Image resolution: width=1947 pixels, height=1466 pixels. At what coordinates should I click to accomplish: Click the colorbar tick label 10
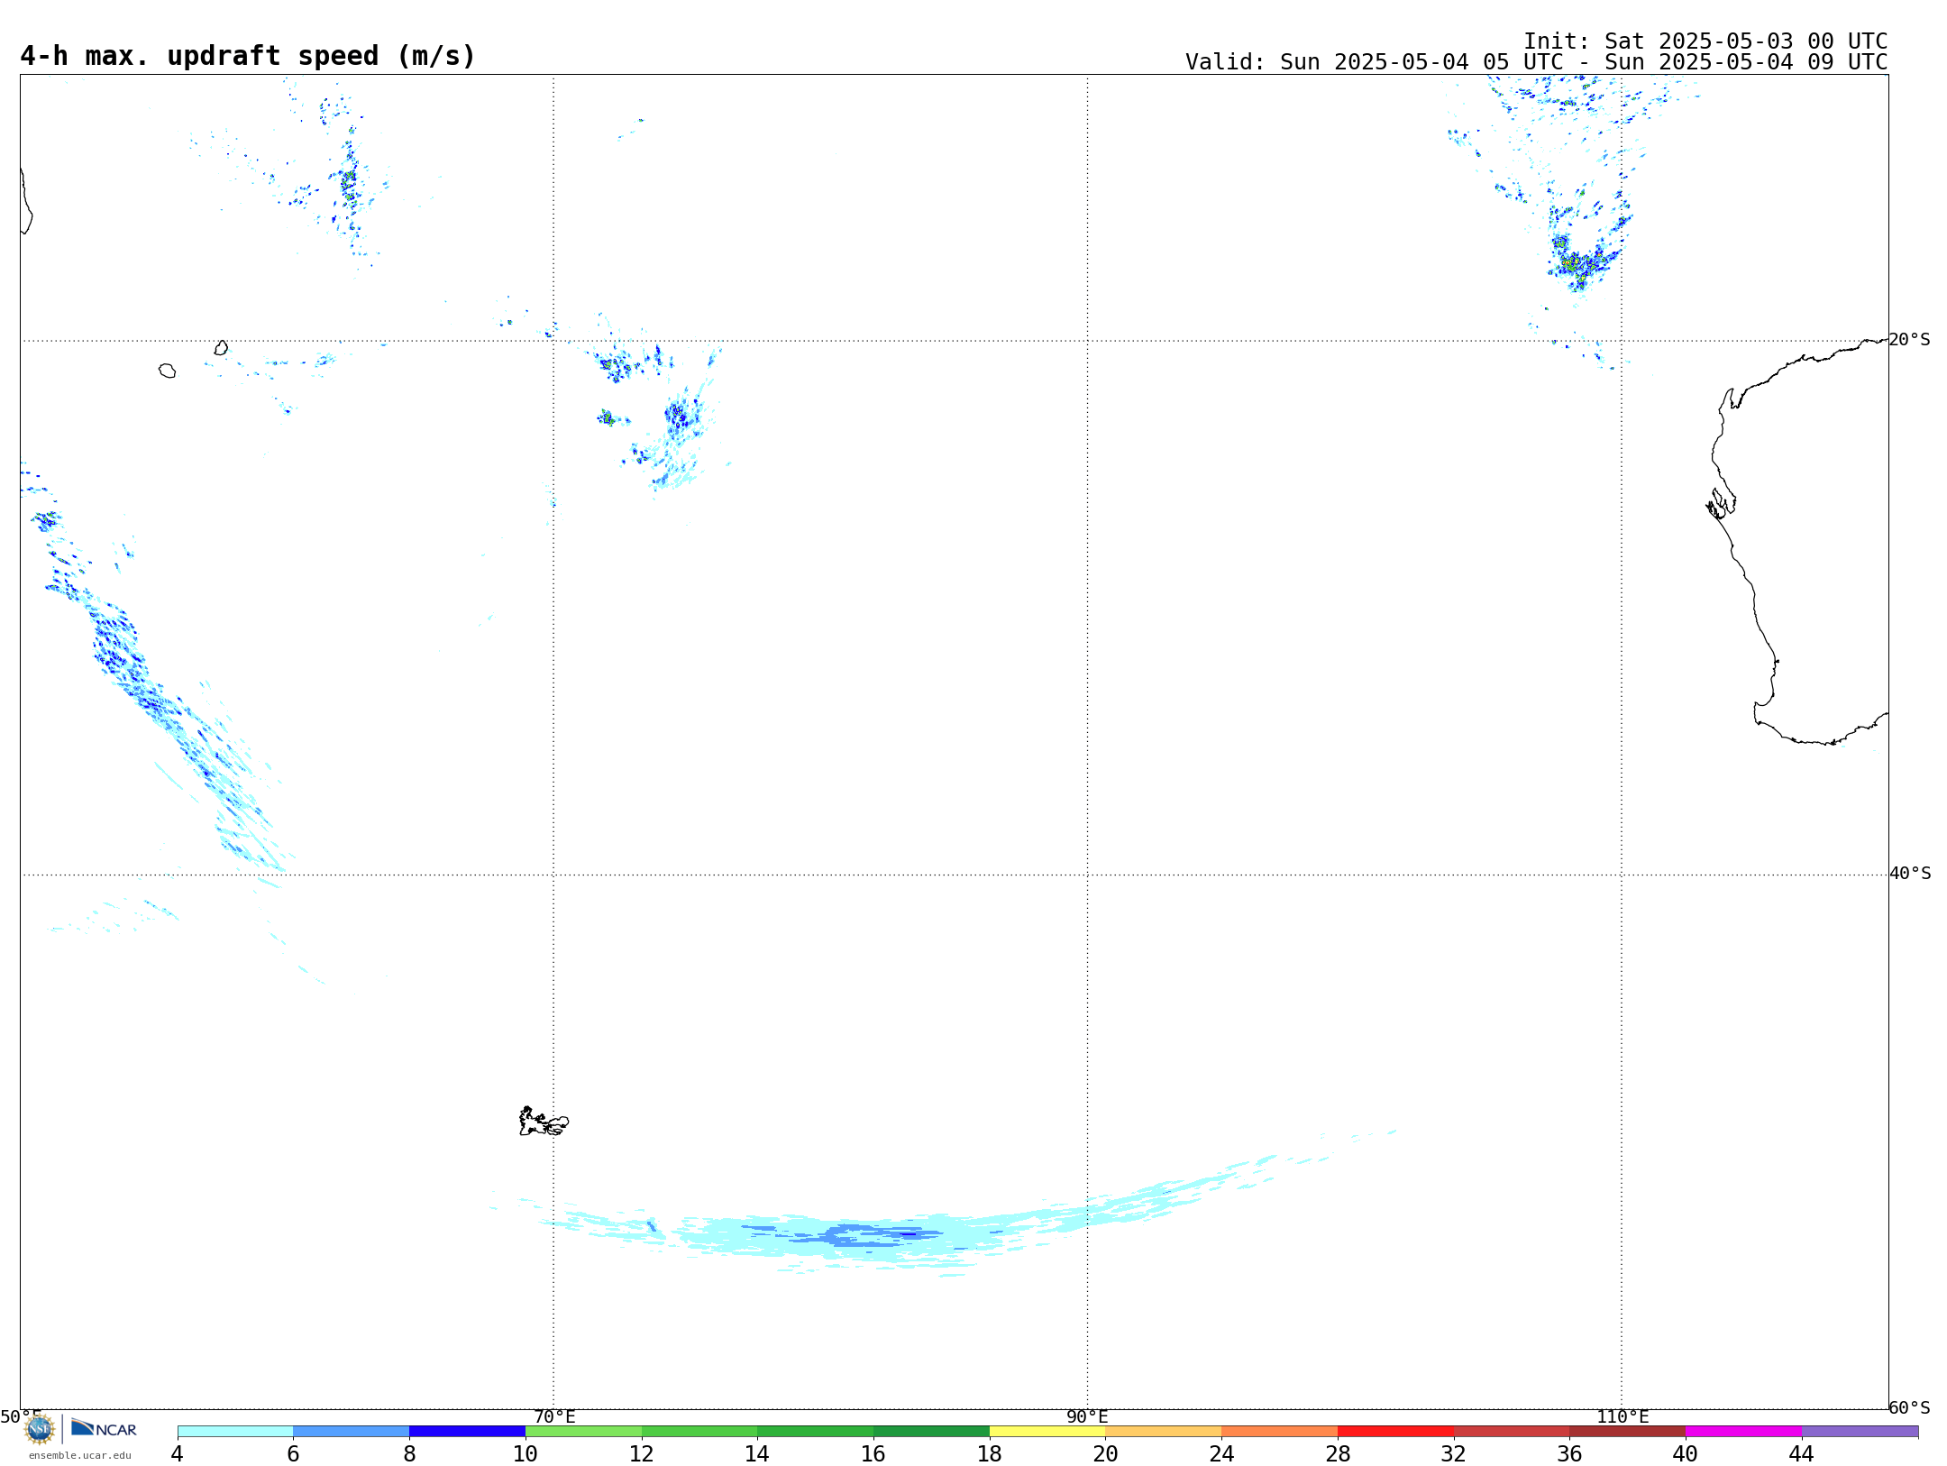pyautogui.click(x=526, y=1453)
